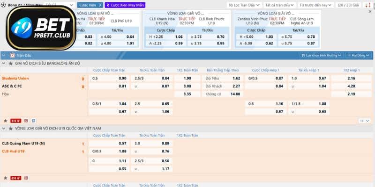The width and height of the screenshot is (375, 187).
Task: Favorite the Vietnam U19 qualifier league star
Action: pyautogui.click(x=10, y=128)
